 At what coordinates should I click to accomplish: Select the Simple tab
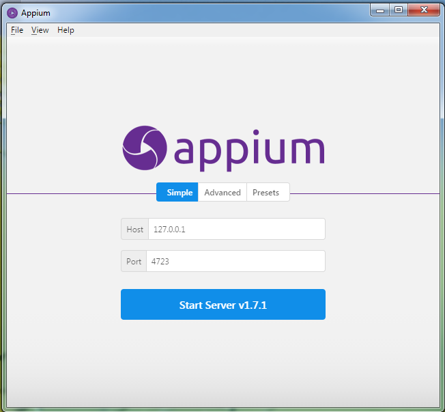[177, 193]
